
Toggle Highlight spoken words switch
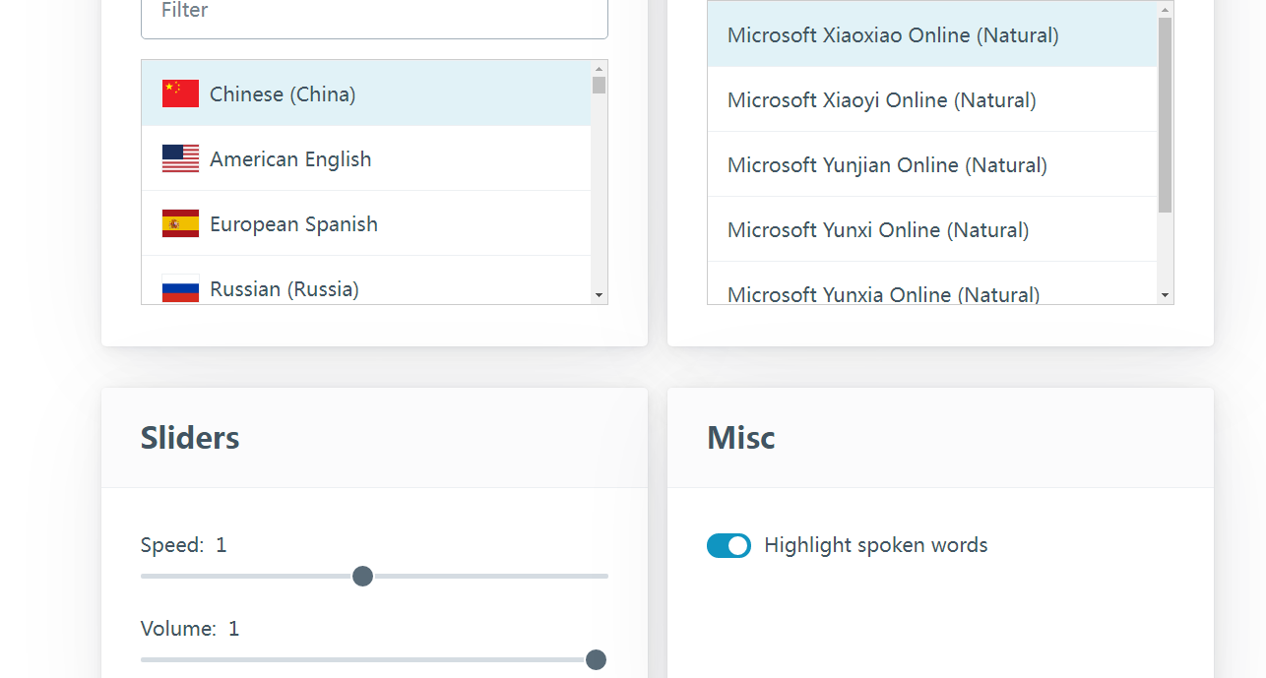pos(728,545)
